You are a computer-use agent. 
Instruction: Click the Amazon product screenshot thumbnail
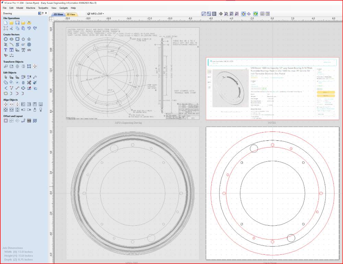coord(272,89)
